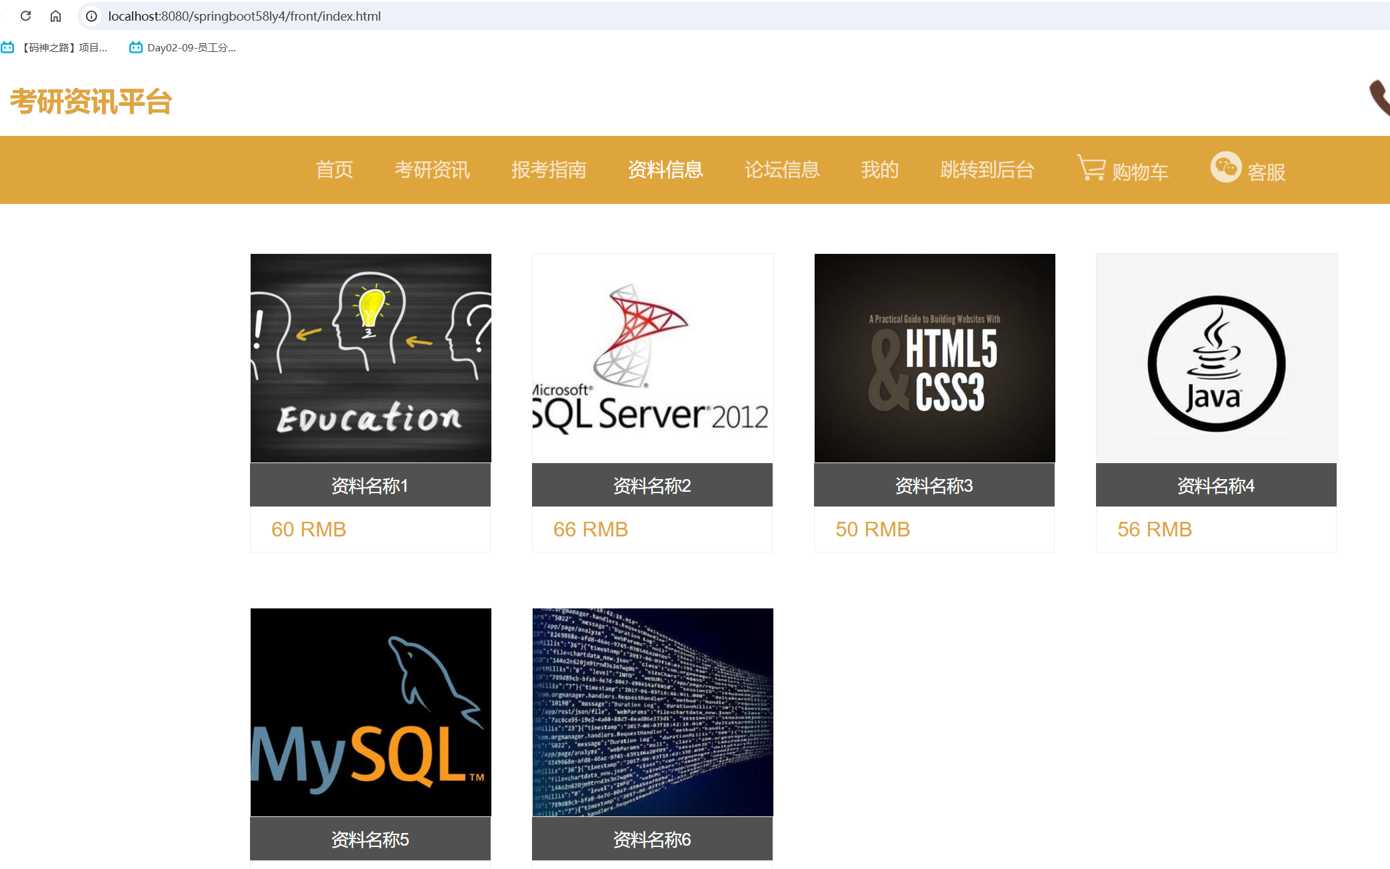Reload the page with the refresh icon
1390x869 pixels.
pyautogui.click(x=26, y=16)
